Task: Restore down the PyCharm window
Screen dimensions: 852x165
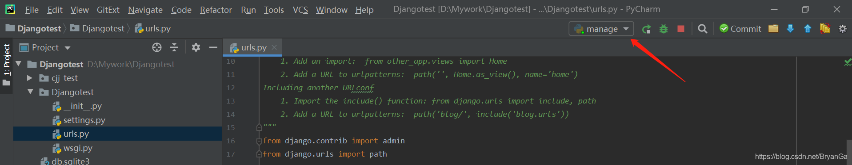Action: pyautogui.click(x=805, y=9)
